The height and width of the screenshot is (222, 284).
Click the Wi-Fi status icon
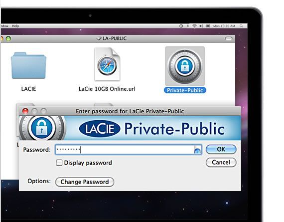pyautogui.click(x=194, y=26)
